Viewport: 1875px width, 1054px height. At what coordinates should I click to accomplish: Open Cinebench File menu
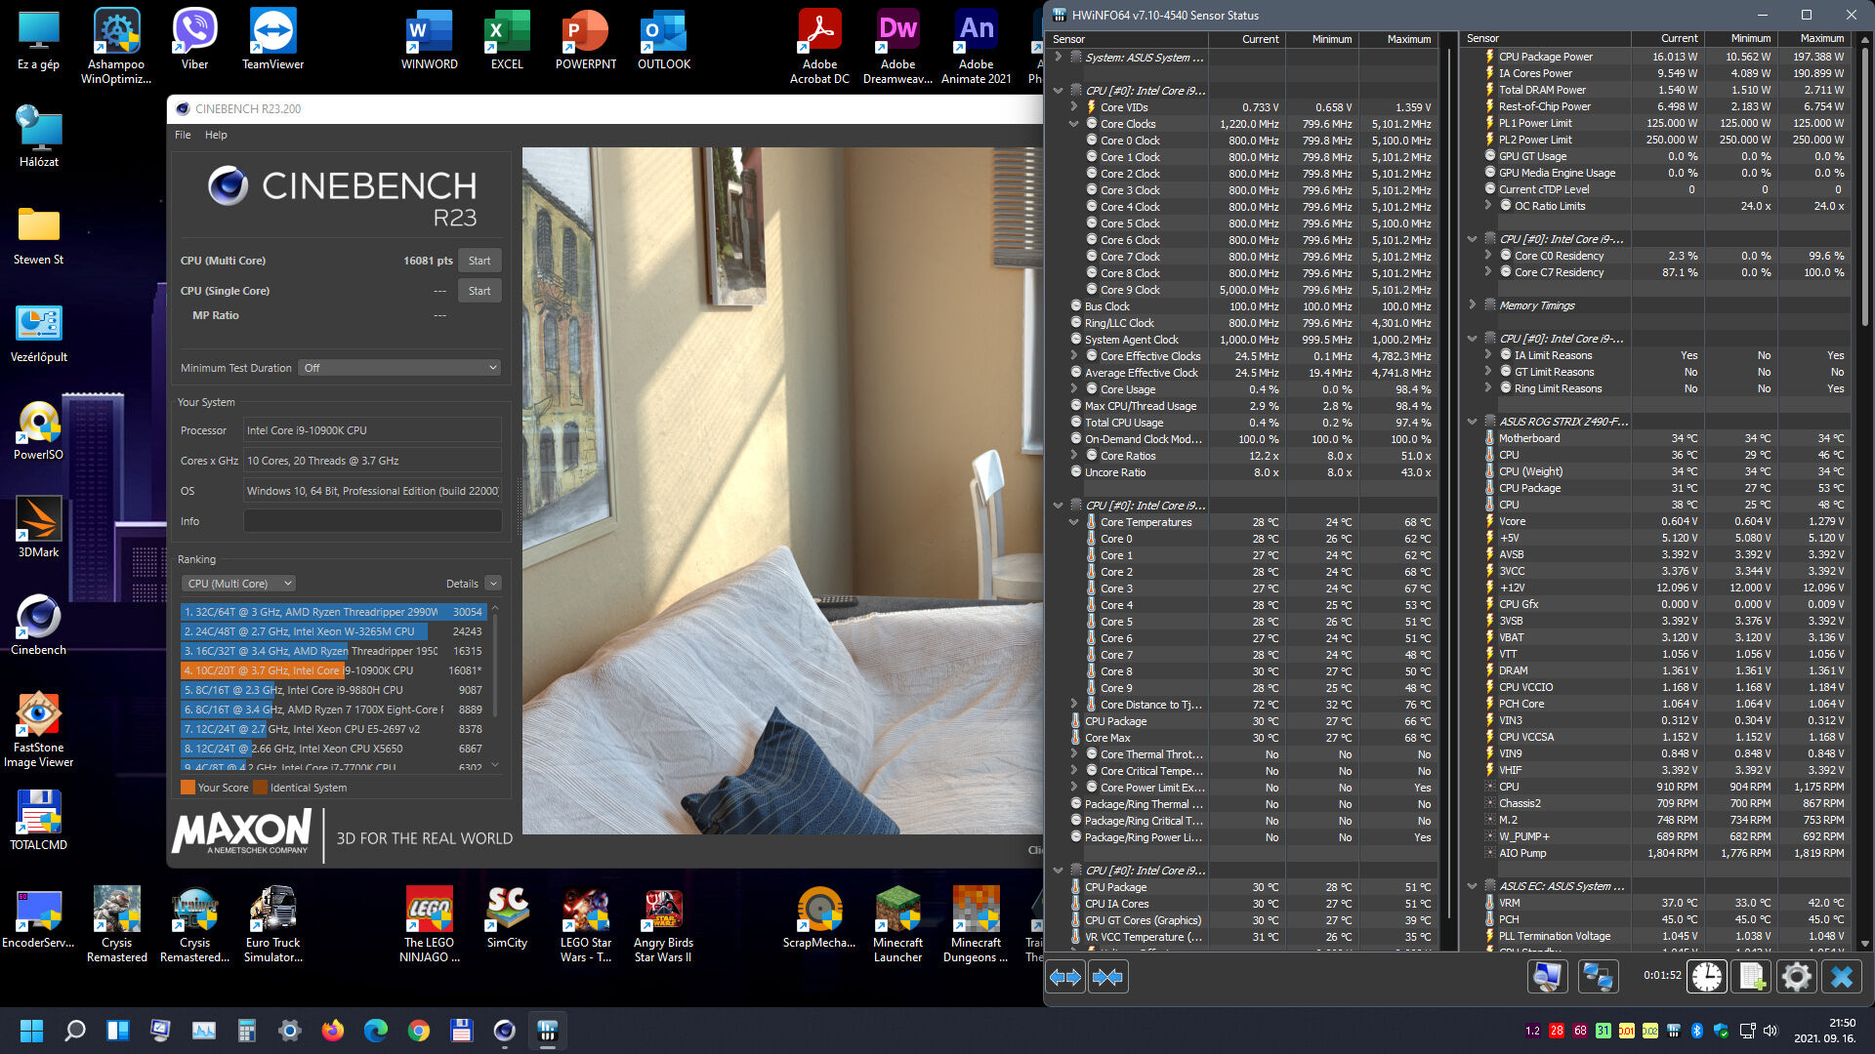[x=183, y=135]
